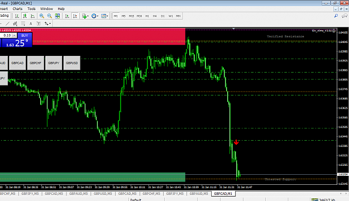
Task: Open the Charts menu
Action: (x=17, y=9)
